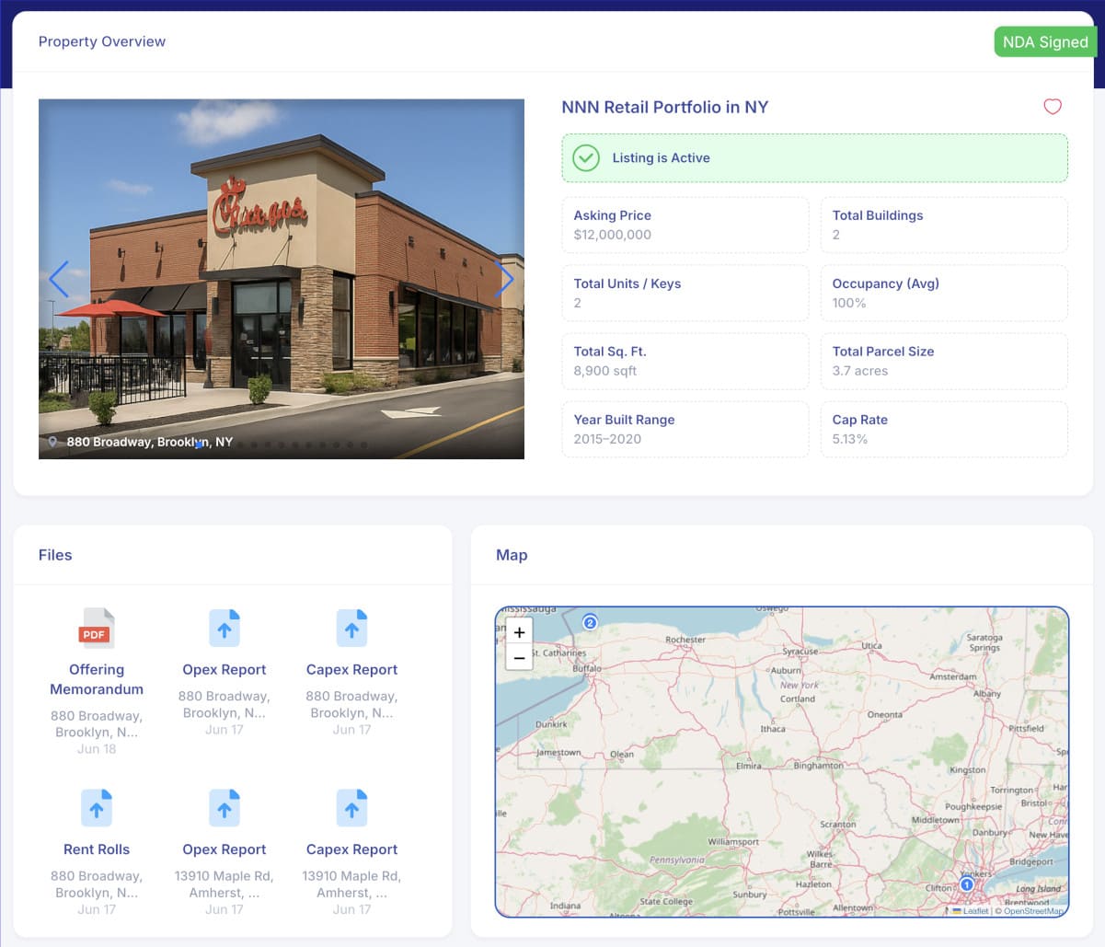This screenshot has height=947, width=1105.
Task: Click Syracuse label on the map
Action: [800, 652]
